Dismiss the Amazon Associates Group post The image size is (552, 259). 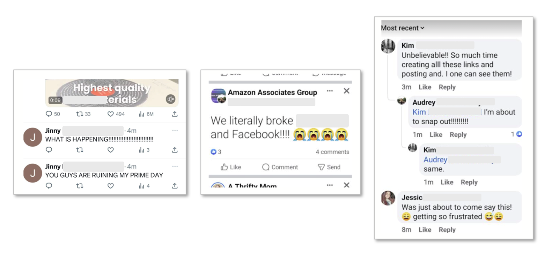point(346,91)
